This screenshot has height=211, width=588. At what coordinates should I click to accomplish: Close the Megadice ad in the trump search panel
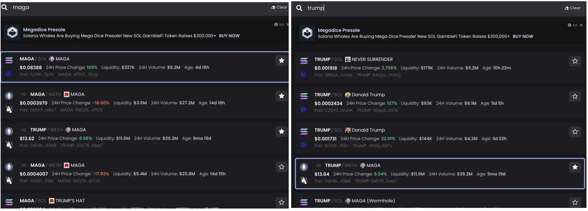pyautogui.click(x=581, y=25)
